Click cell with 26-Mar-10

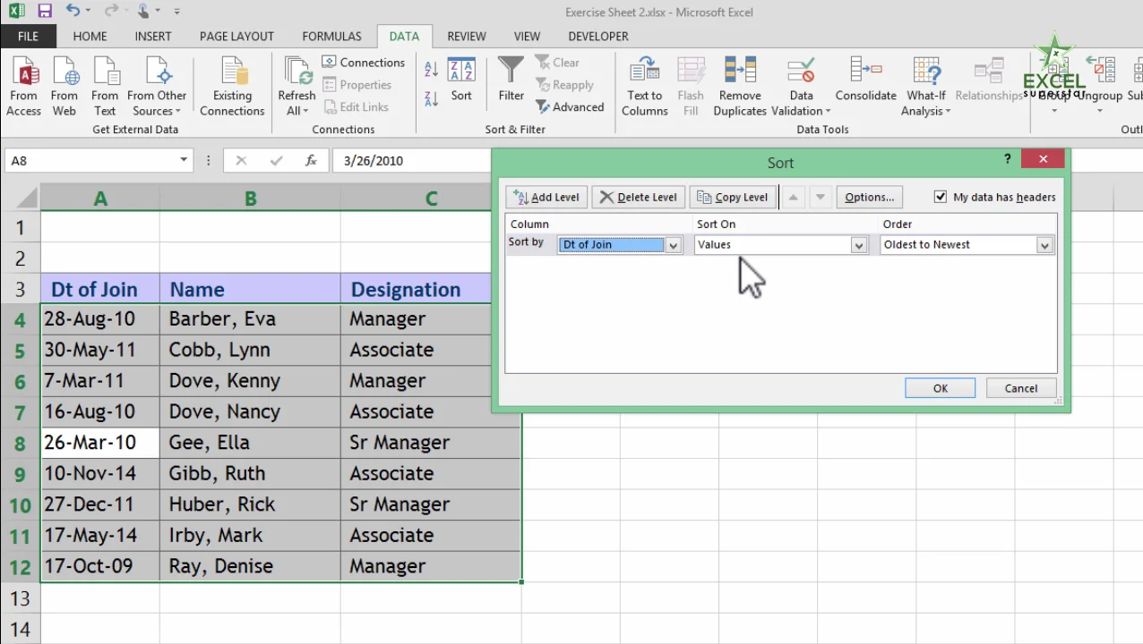pos(100,443)
